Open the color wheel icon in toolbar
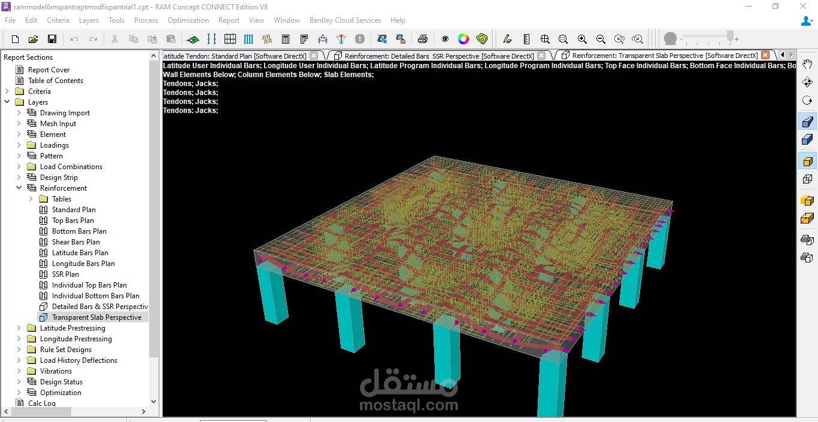 click(463, 39)
